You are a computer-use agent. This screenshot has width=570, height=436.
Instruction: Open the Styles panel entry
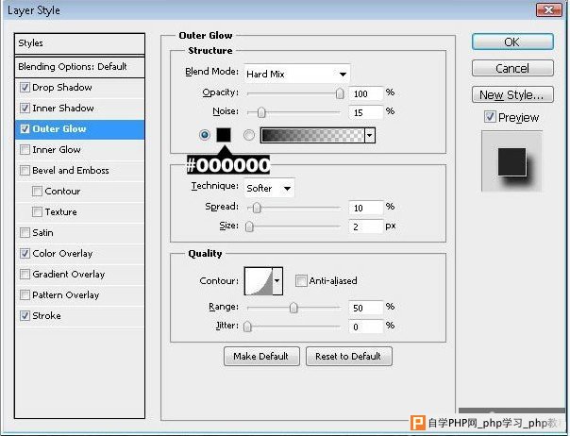tap(79, 43)
